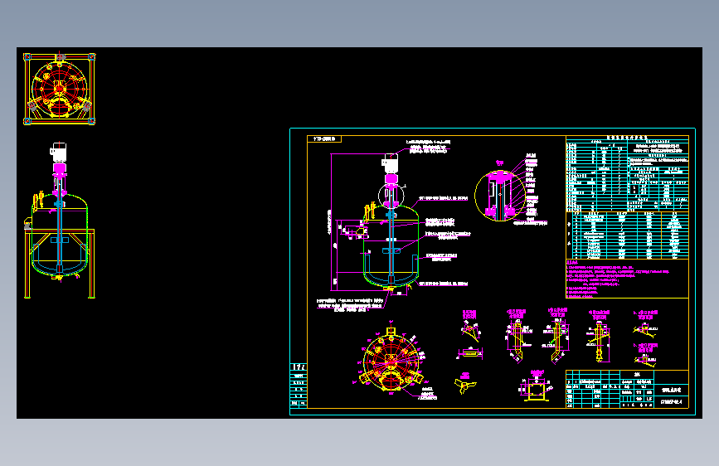Select the small label box at sheet top-left

[324, 139]
